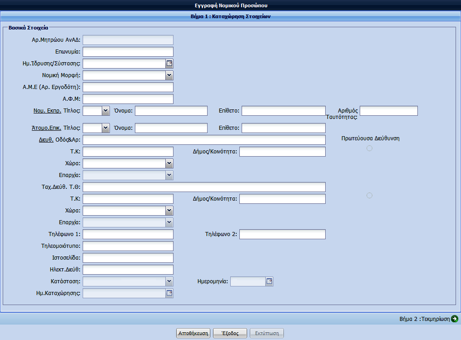Focus the Αριθμός Ταυτότητας field

tap(389, 111)
